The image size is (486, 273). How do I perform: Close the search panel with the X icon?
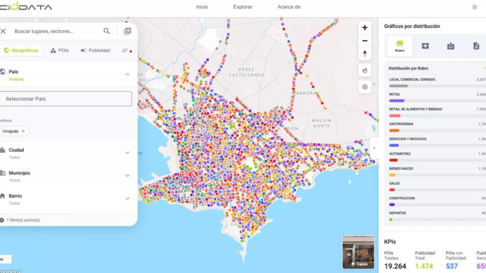[x=3, y=31]
